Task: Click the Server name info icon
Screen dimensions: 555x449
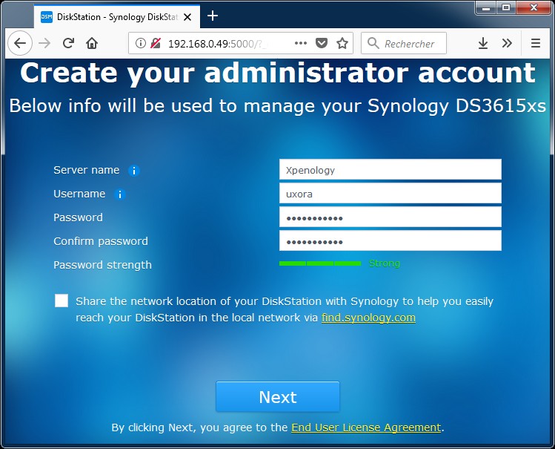Action: coord(134,171)
